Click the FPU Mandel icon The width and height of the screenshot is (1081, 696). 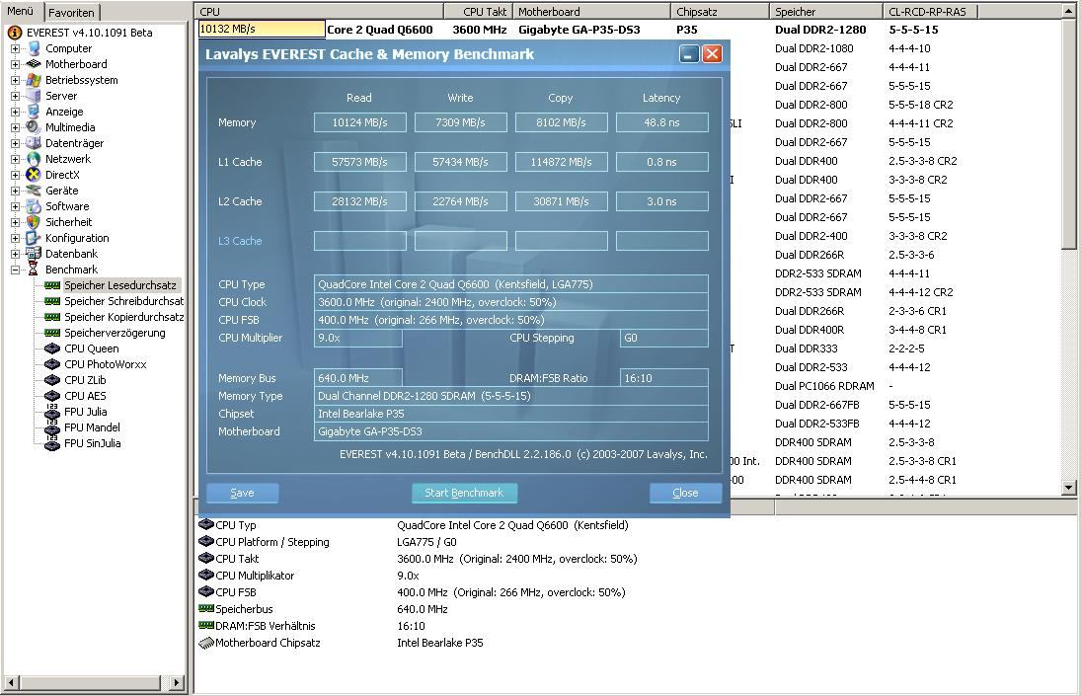tap(52, 427)
